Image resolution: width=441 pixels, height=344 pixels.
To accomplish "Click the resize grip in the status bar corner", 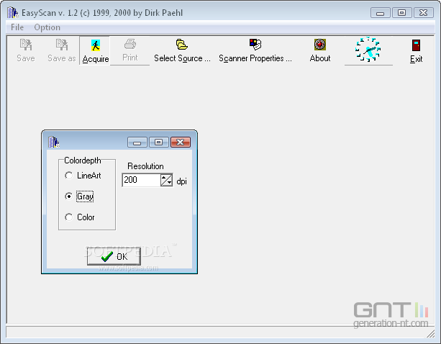I will pos(431,334).
